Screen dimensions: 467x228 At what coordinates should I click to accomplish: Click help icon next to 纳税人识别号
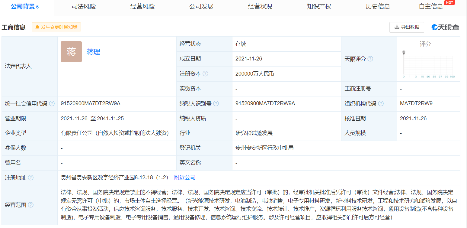216,104
